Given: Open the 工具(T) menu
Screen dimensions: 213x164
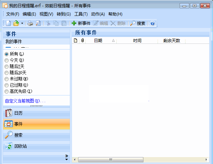Looking at the screenshot, I should coord(81,14).
